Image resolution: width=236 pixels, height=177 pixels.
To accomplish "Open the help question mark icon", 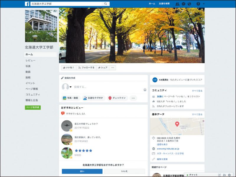I will [x=198, y=4].
